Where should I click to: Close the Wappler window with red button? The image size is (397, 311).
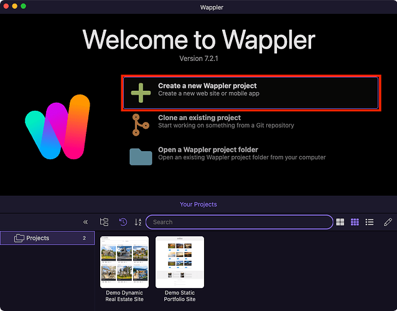point(6,6)
